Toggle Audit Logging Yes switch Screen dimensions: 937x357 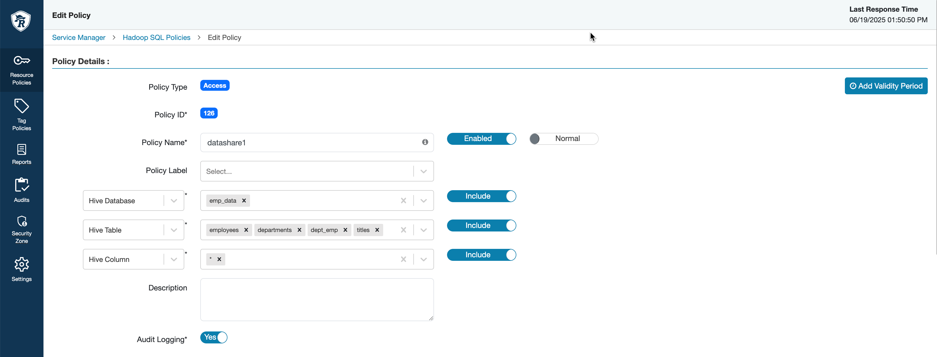pyautogui.click(x=214, y=337)
